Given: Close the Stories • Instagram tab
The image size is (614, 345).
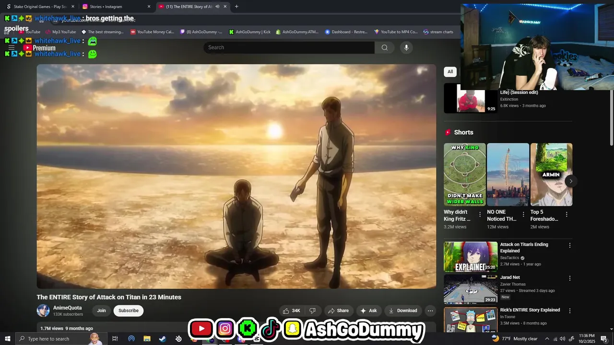Looking at the screenshot, I should click(x=149, y=7).
